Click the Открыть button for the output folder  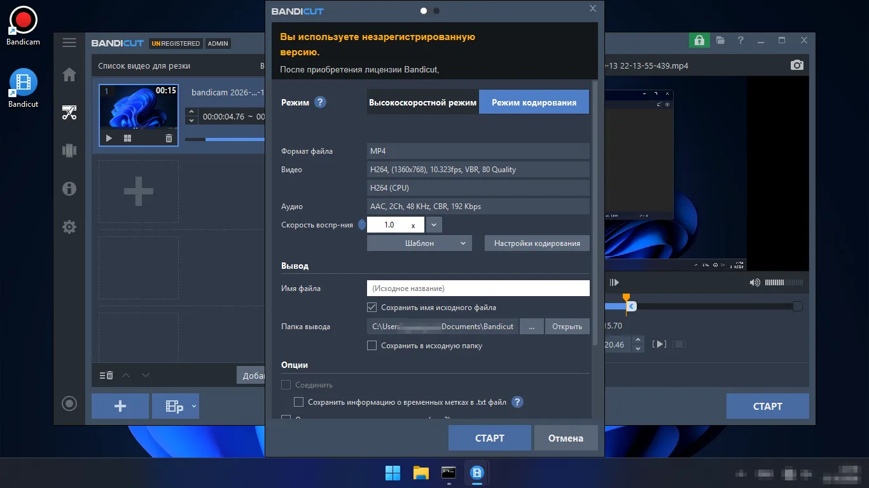567,327
